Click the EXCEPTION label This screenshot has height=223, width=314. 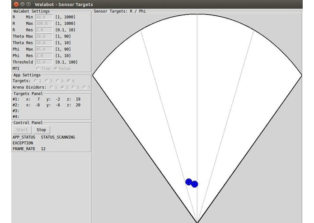tap(23, 143)
